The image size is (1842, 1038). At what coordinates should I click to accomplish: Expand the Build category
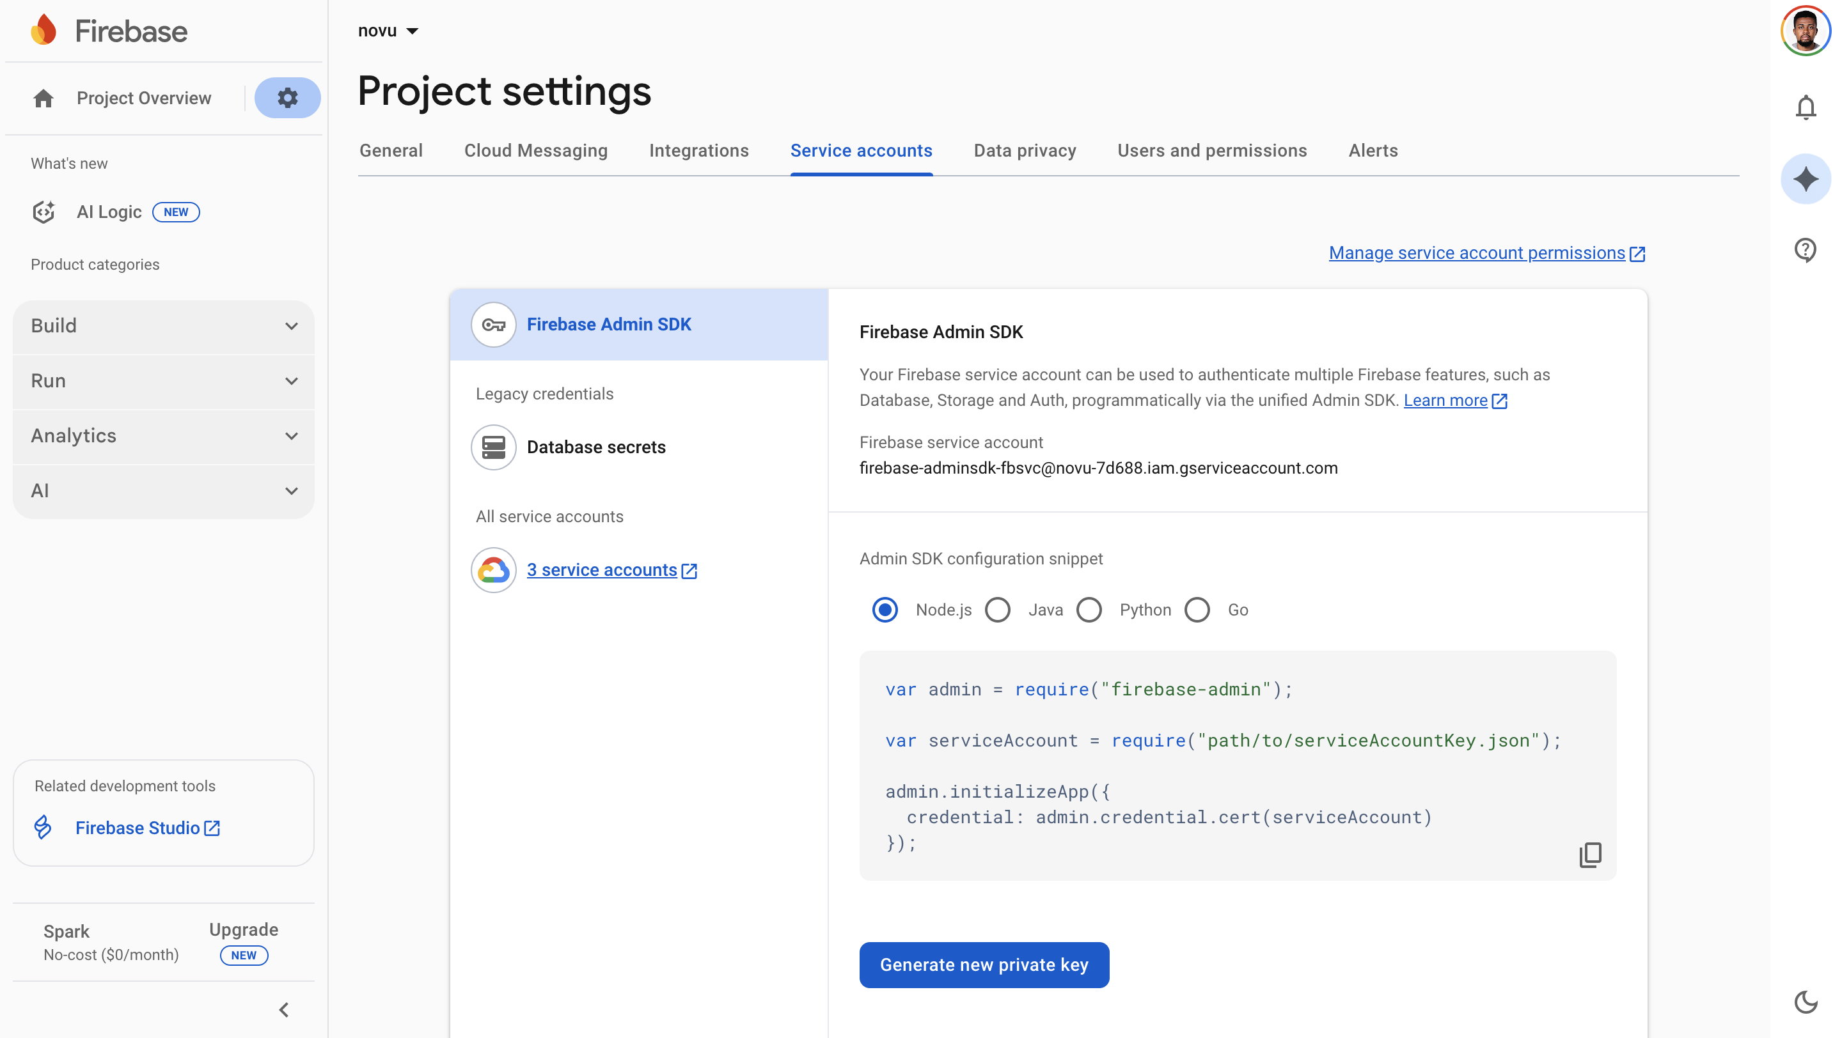(x=163, y=326)
